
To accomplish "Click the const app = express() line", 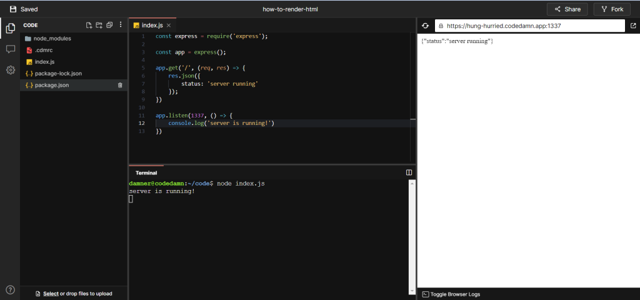I will 191,52.
